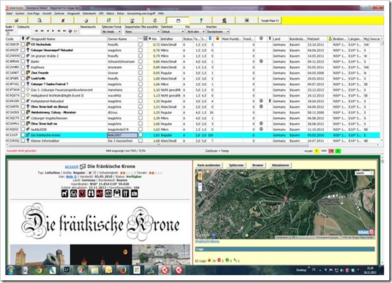
Task: Click the Splitscreen button above map
Action: (x=236, y=165)
